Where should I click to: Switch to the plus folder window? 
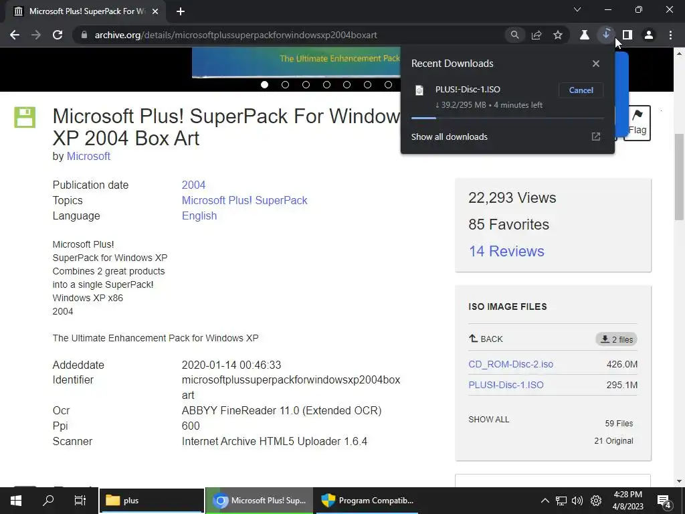(x=152, y=501)
